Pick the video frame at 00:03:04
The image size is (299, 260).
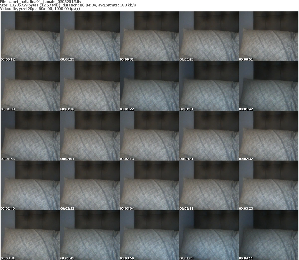pyautogui.click(x=149, y=185)
